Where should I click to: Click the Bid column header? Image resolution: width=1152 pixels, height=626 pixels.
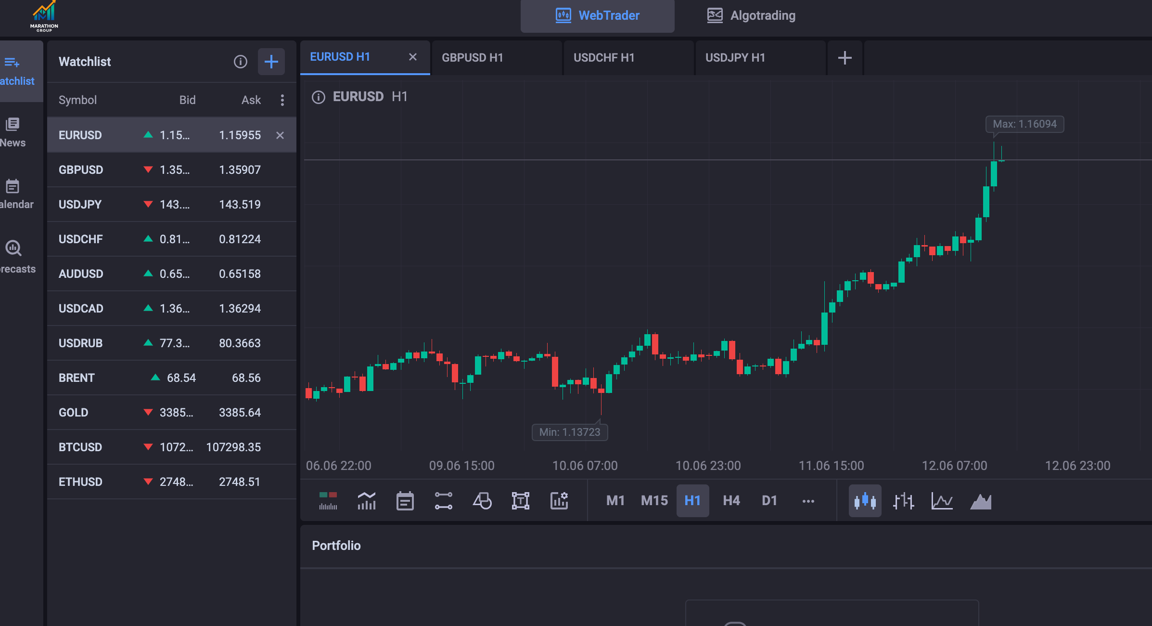[x=188, y=100]
